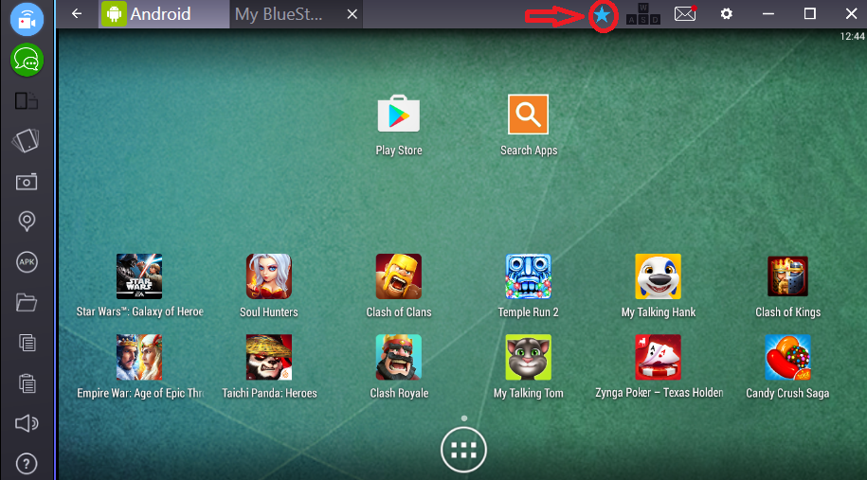Open the BlueStacks TV camera icon
Viewport: 867px width, 480px height.
[27, 19]
